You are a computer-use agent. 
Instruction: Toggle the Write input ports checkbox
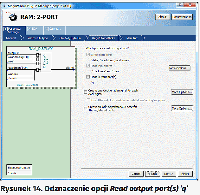pos(88,55)
